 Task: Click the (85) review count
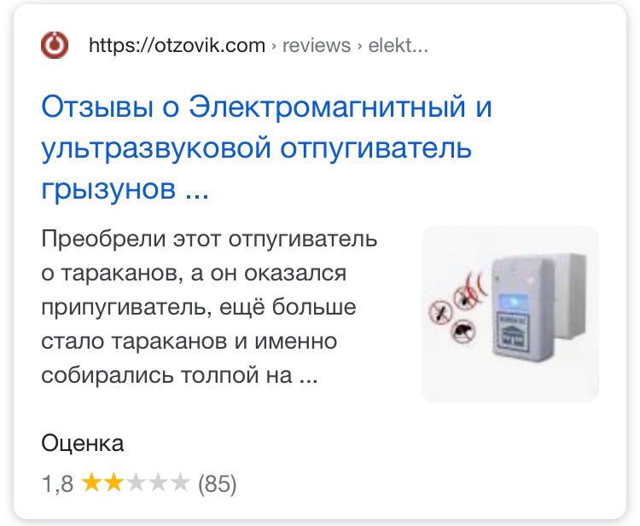pos(217,484)
